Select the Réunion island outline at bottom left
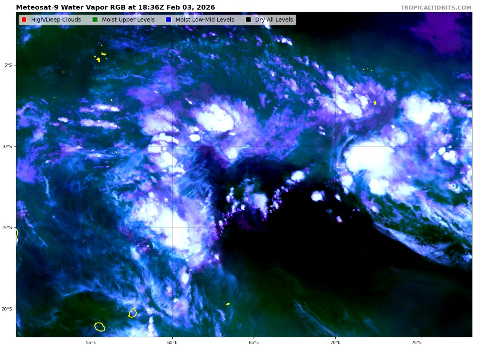The width and height of the screenshot is (480, 346). point(100,327)
